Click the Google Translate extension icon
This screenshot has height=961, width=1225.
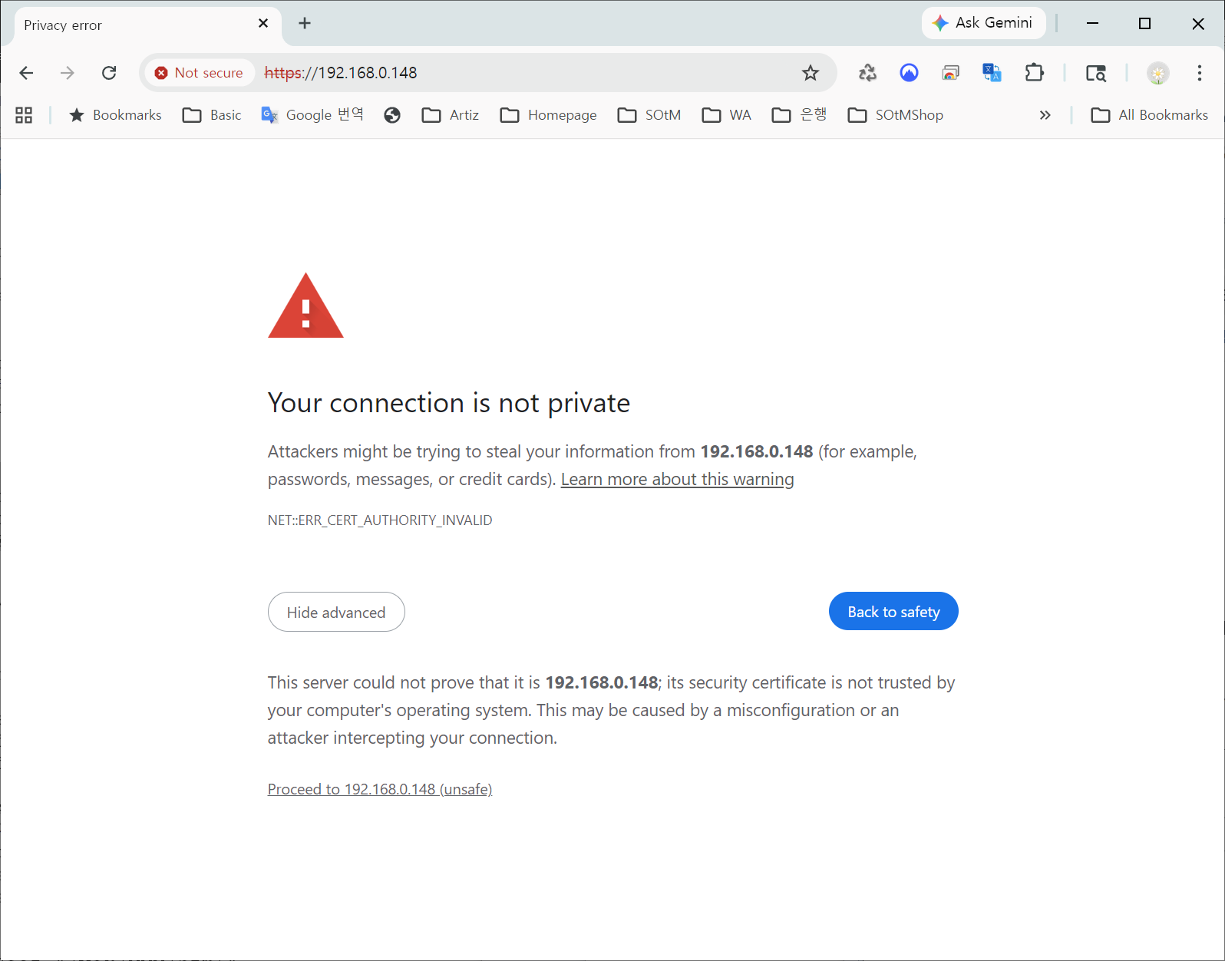click(x=992, y=73)
